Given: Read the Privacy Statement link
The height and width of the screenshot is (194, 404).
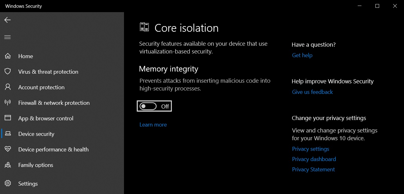Looking at the screenshot, I should coord(313,169).
